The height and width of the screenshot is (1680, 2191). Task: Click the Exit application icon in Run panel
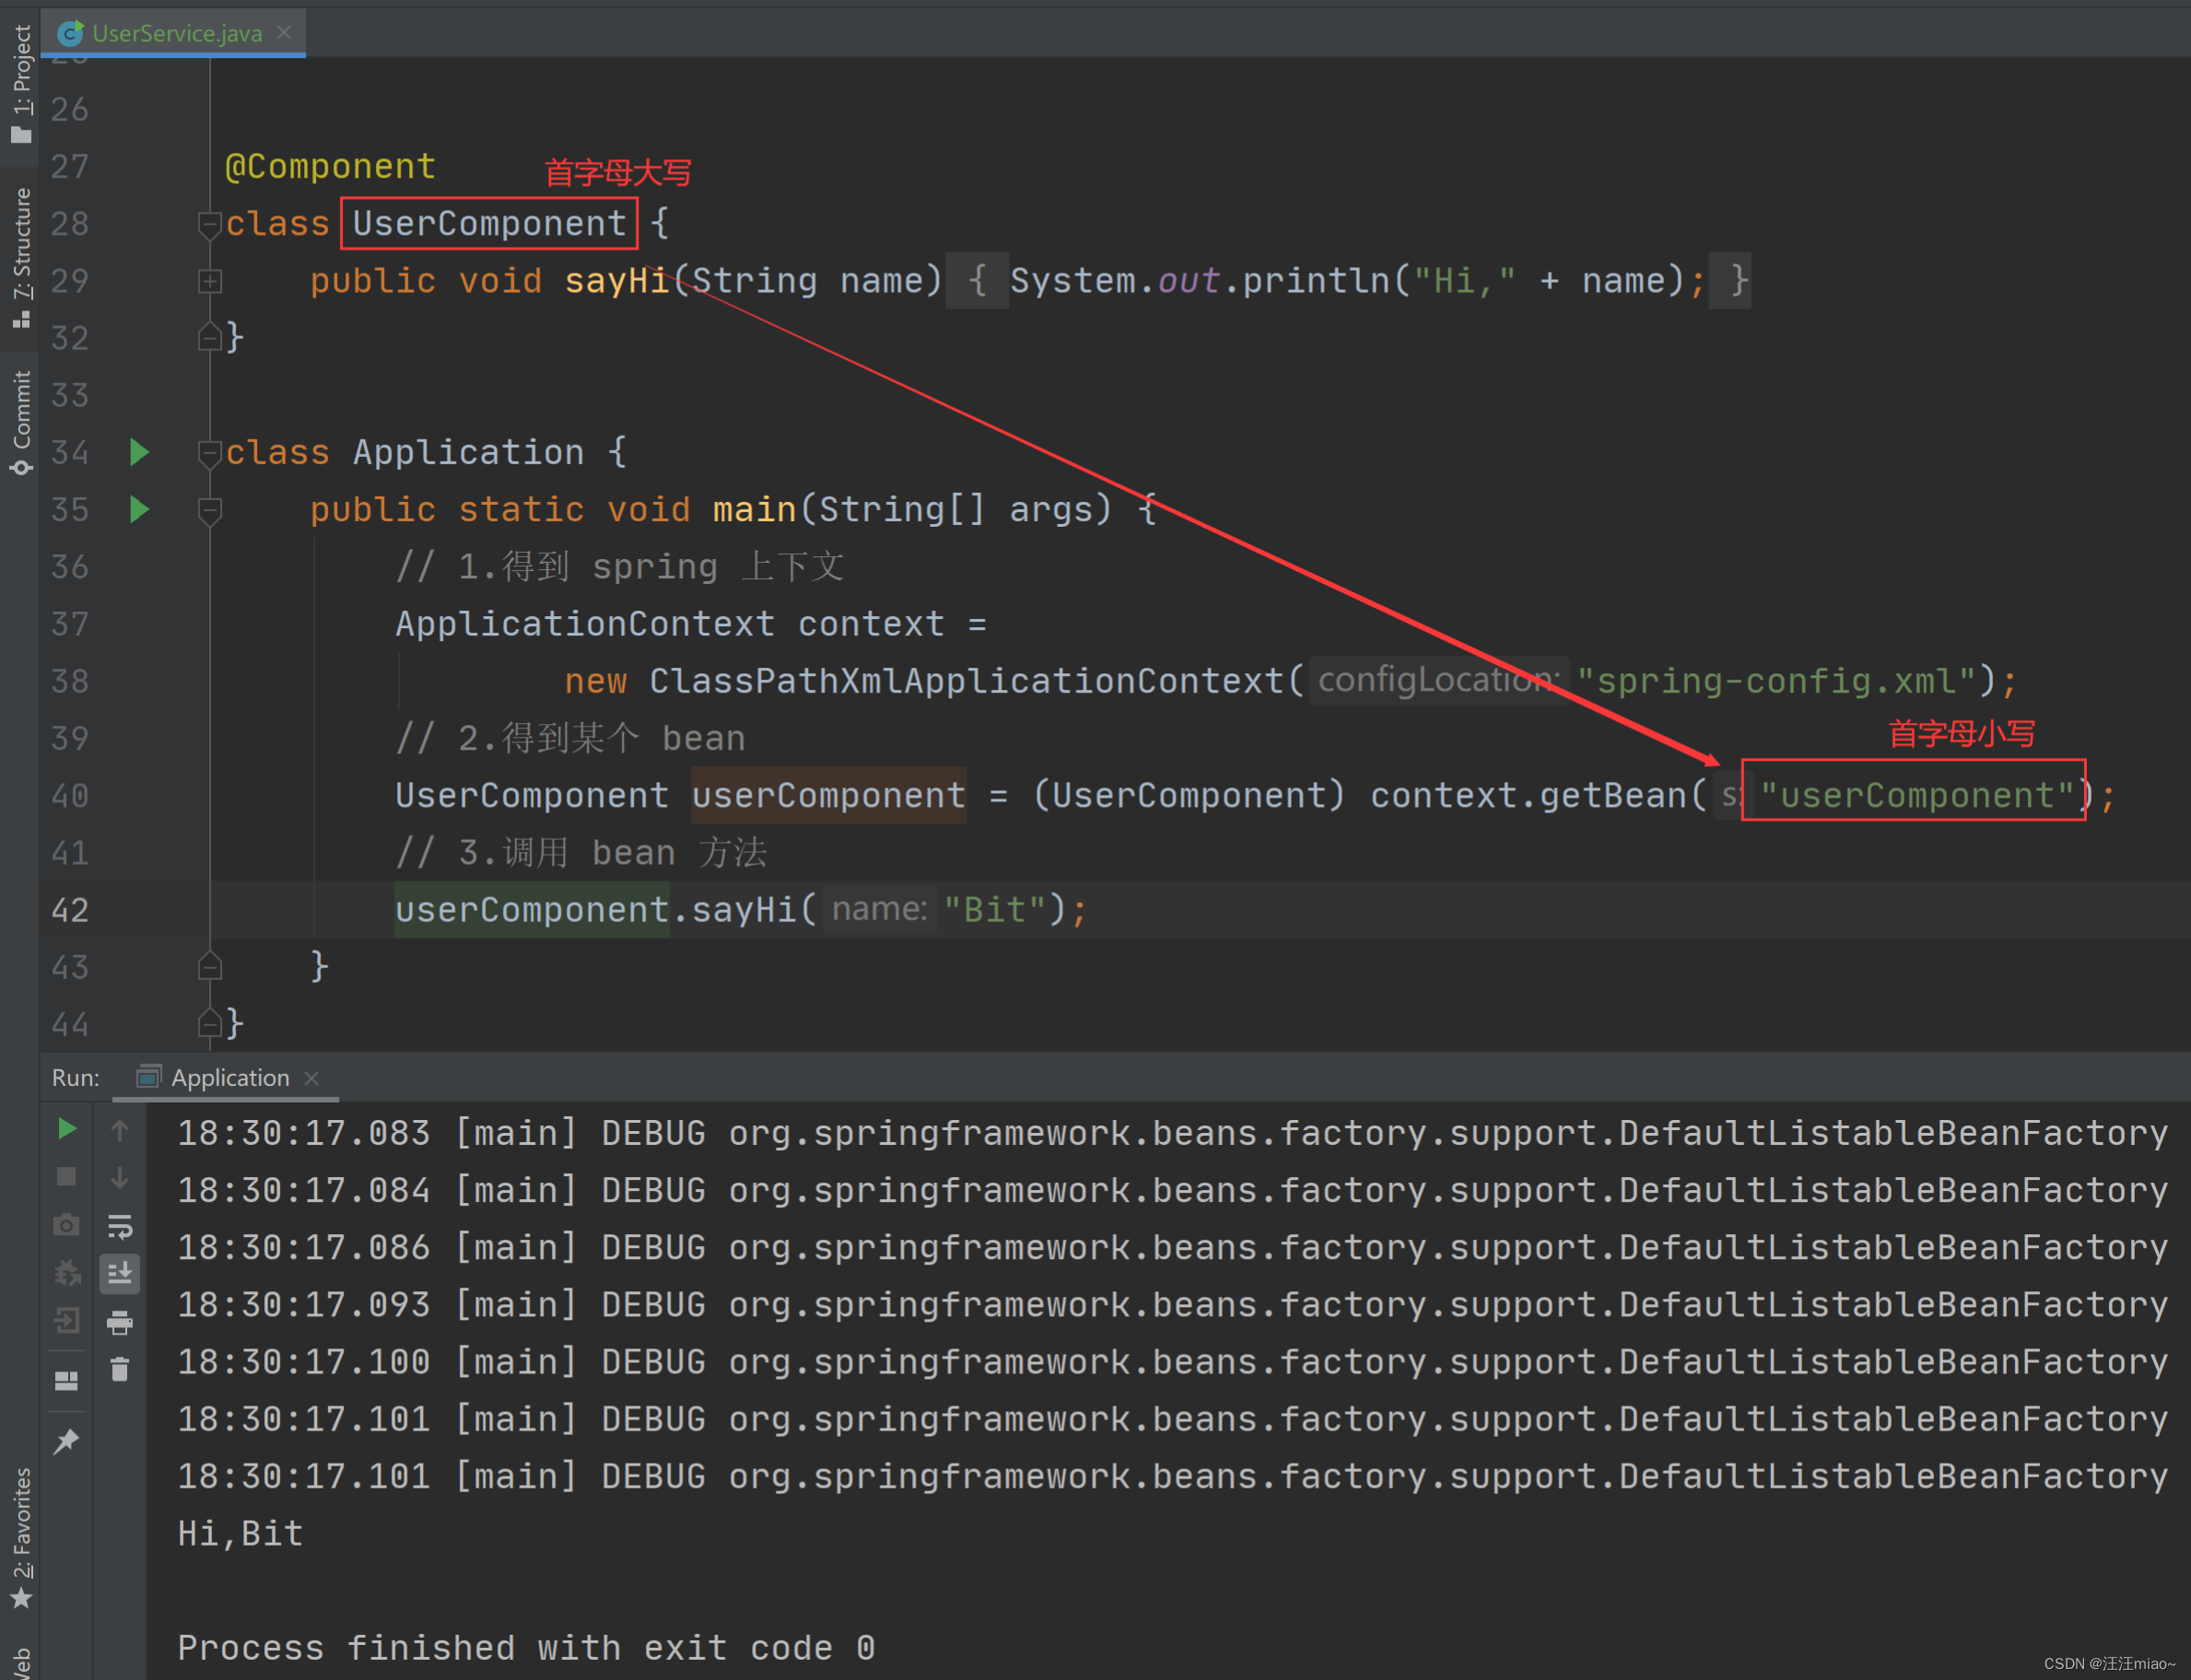point(66,1321)
